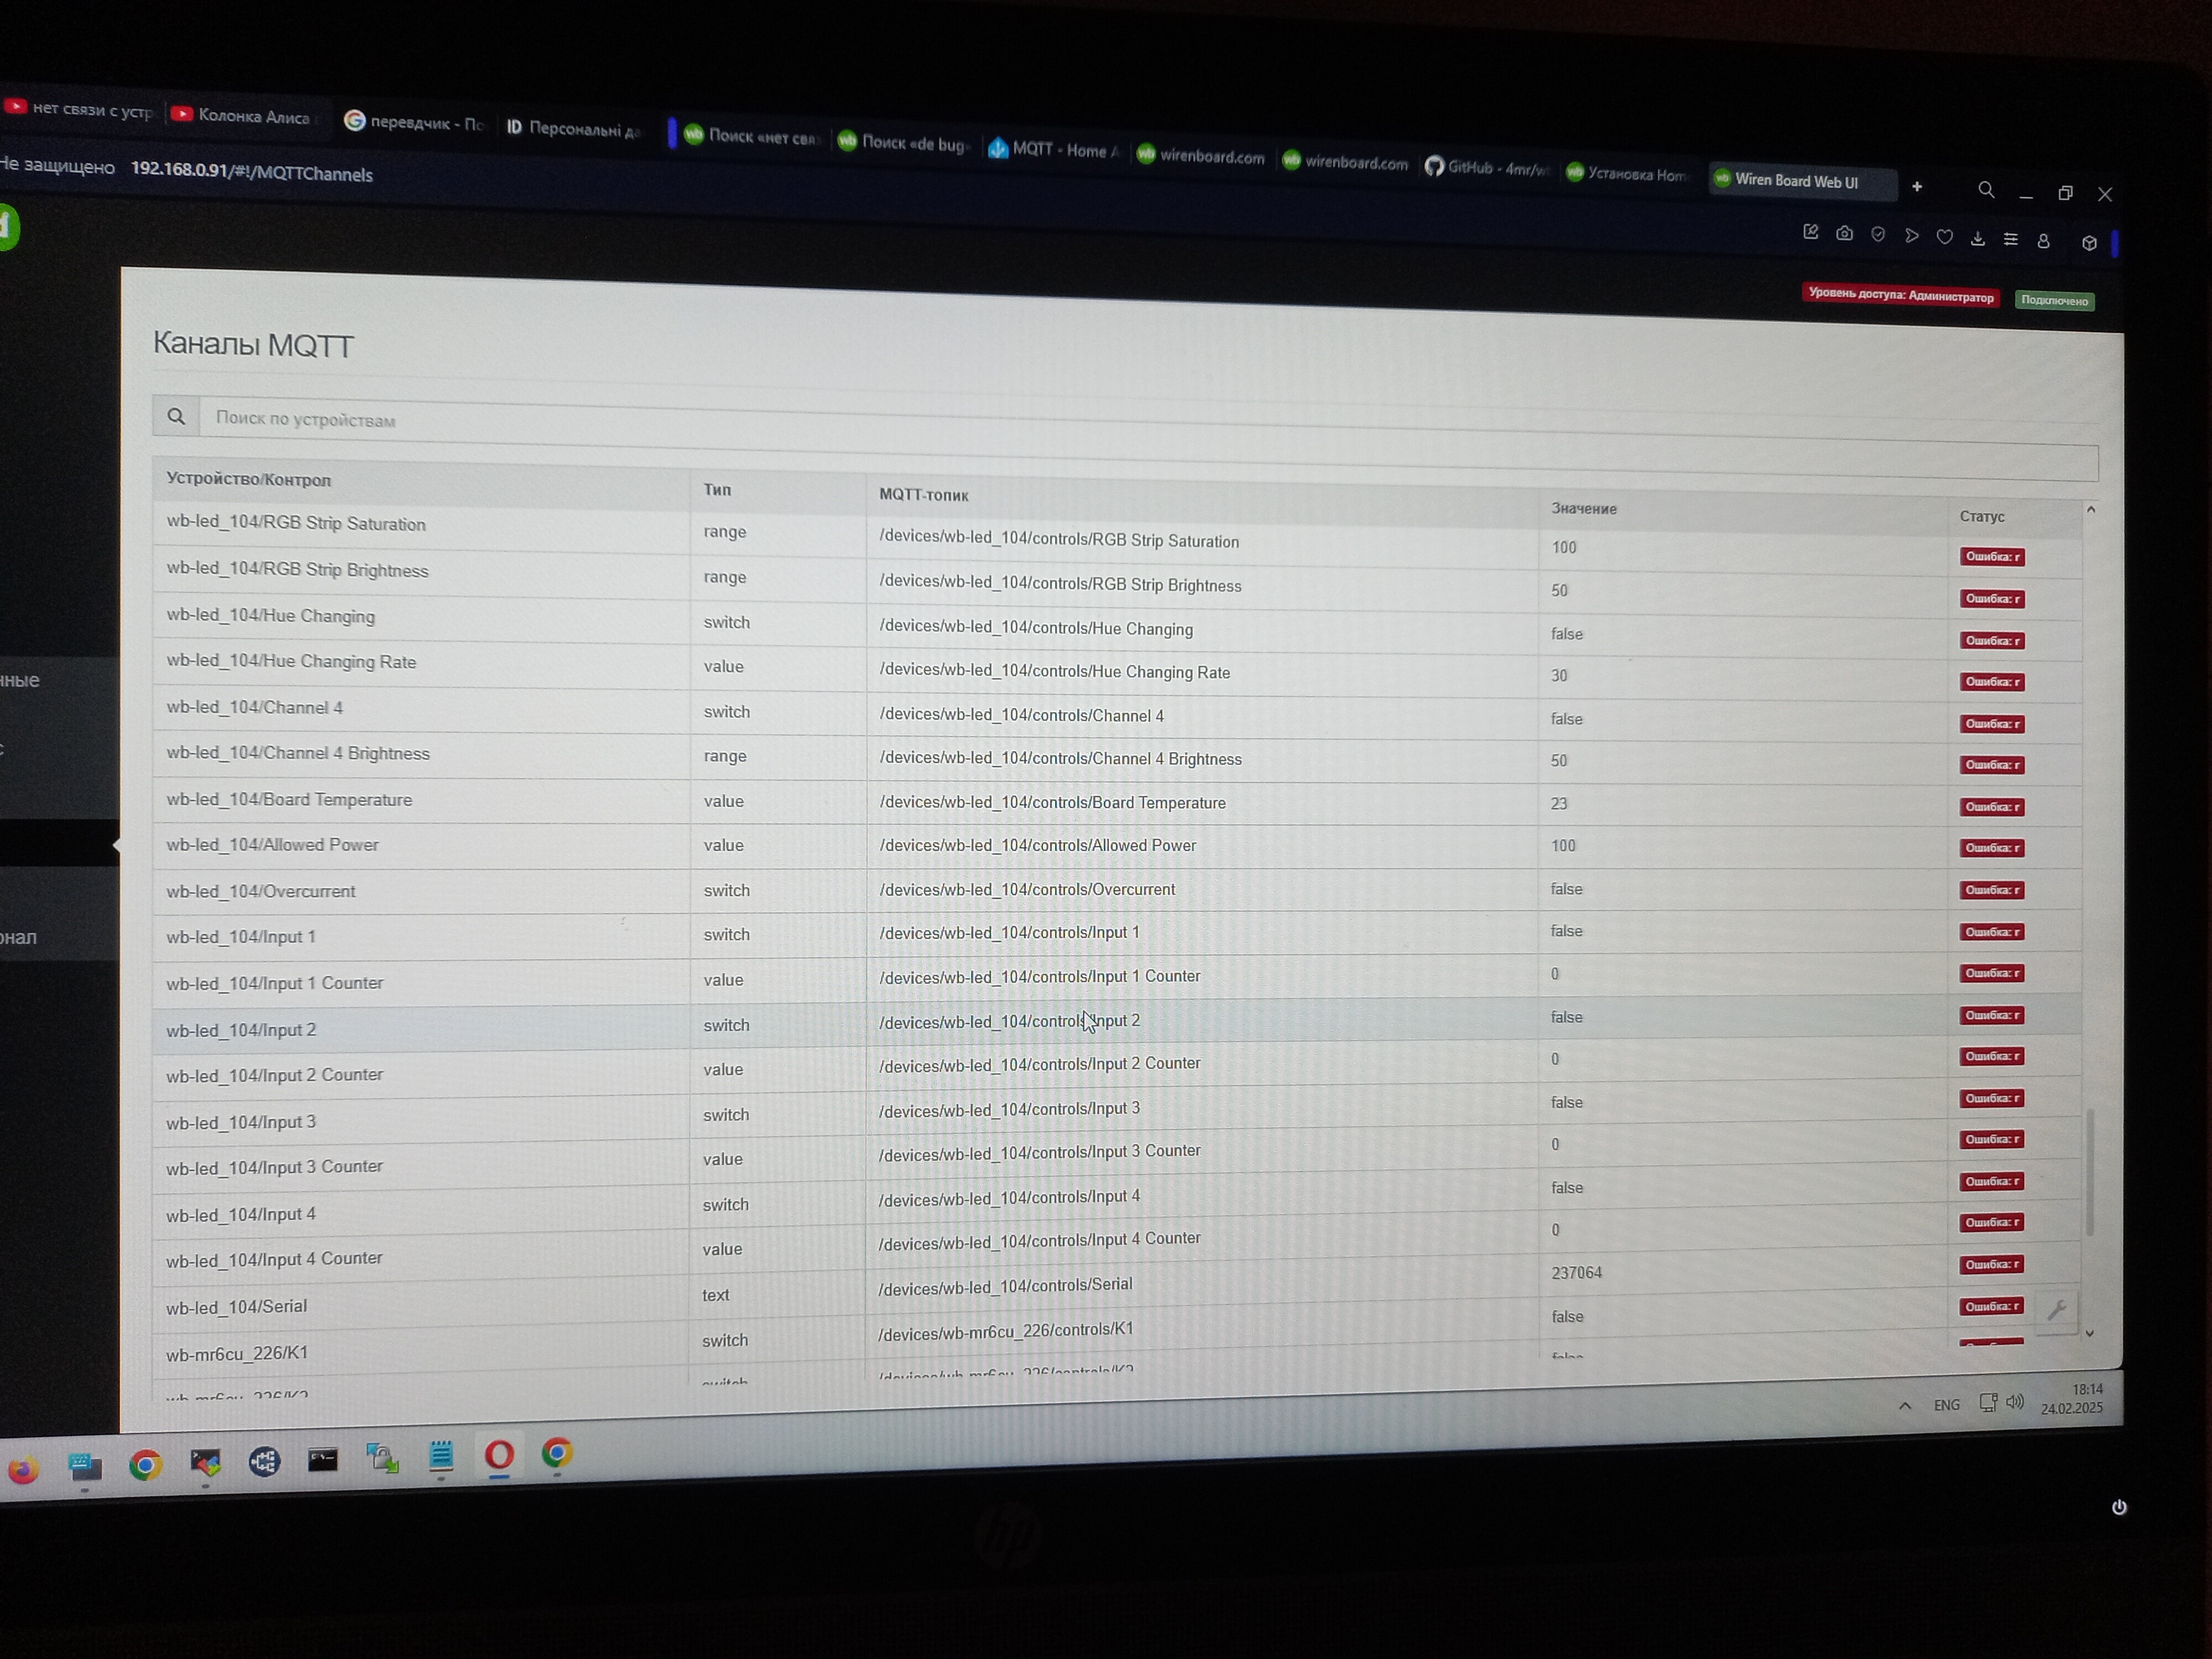
Task: Click topic /devices/wb-led_104/controls/Input 4 Counter
Action: pyautogui.click(x=1040, y=1241)
